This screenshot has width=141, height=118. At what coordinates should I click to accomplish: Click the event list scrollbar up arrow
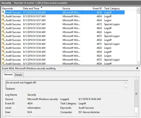click(x=139, y=9)
